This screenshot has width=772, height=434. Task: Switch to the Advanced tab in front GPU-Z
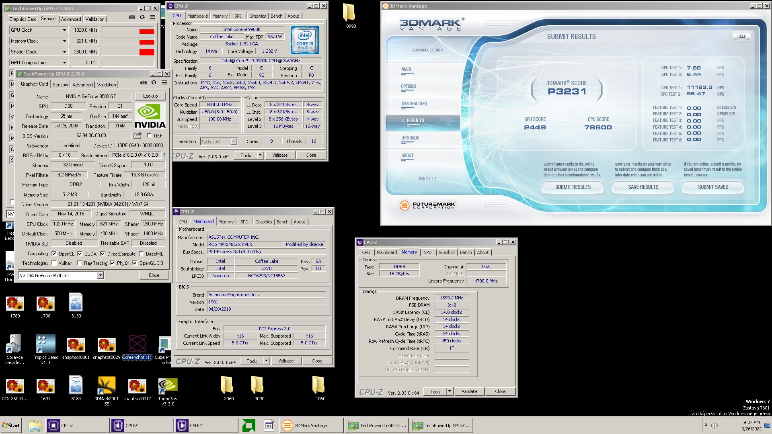[x=82, y=85]
